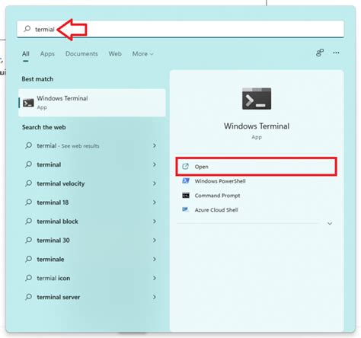Expand arrow next to 'terminal block'
This screenshot has height=338, width=361.
(x=155, y=222)
